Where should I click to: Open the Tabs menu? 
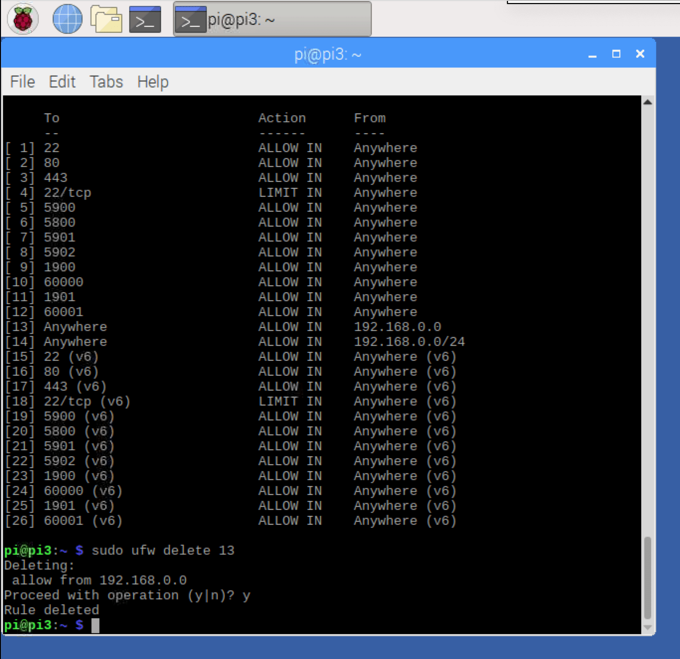tap(106, 82)
